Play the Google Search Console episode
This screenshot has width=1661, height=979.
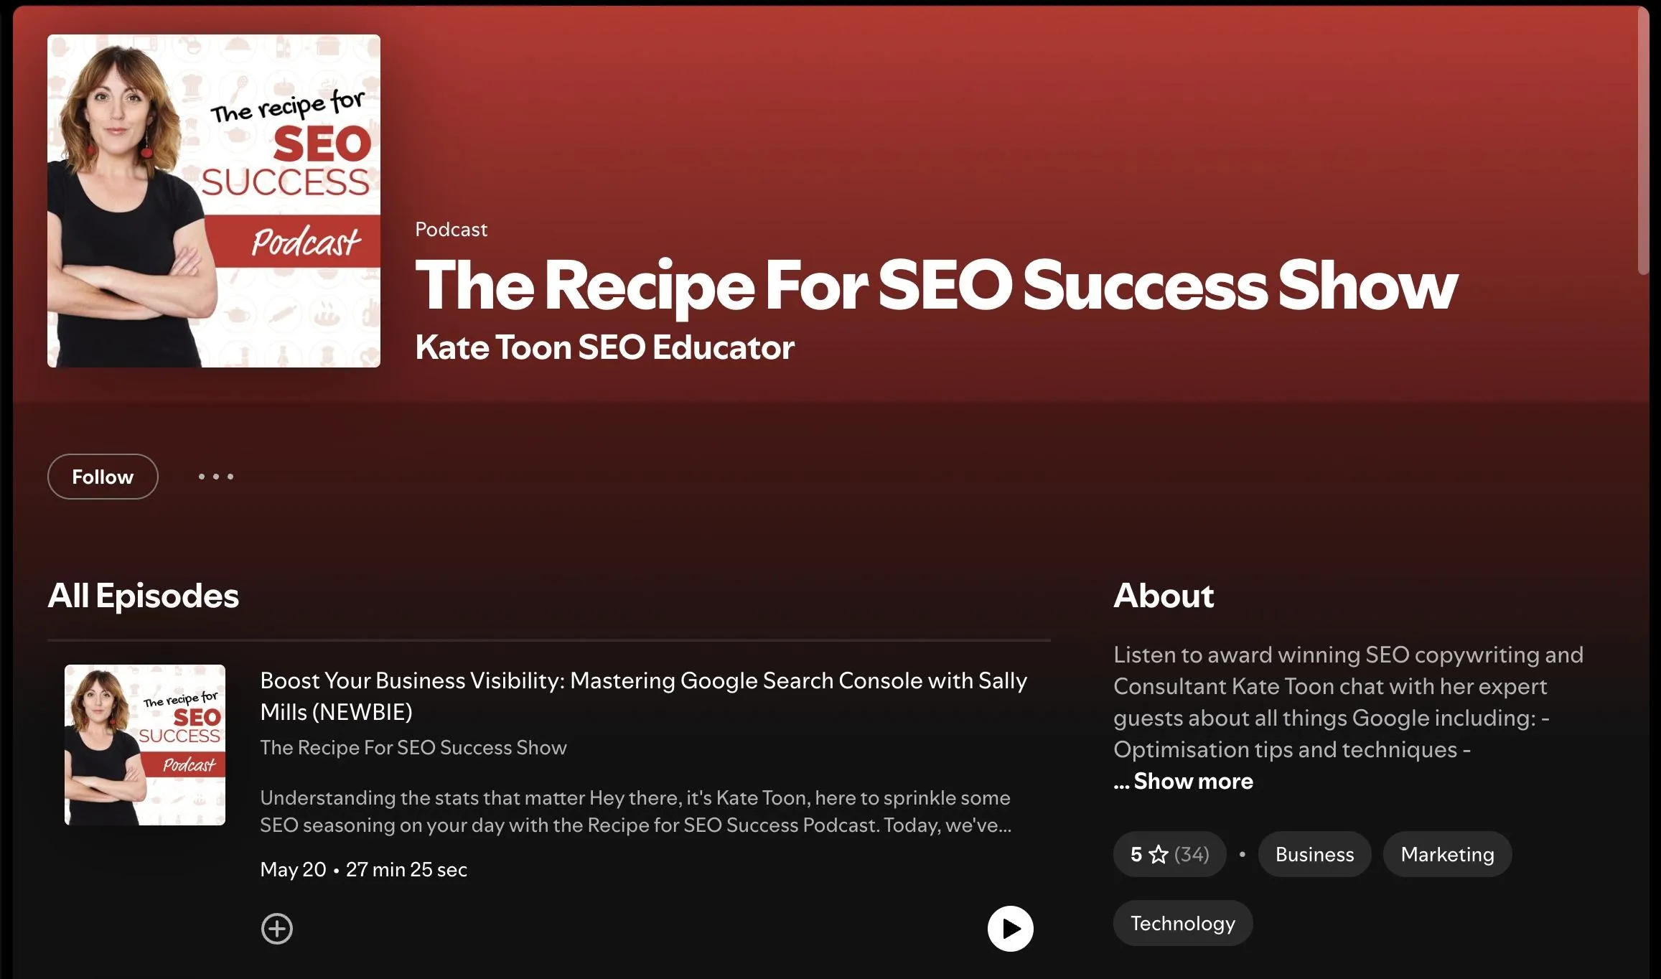pos(1010,929)
